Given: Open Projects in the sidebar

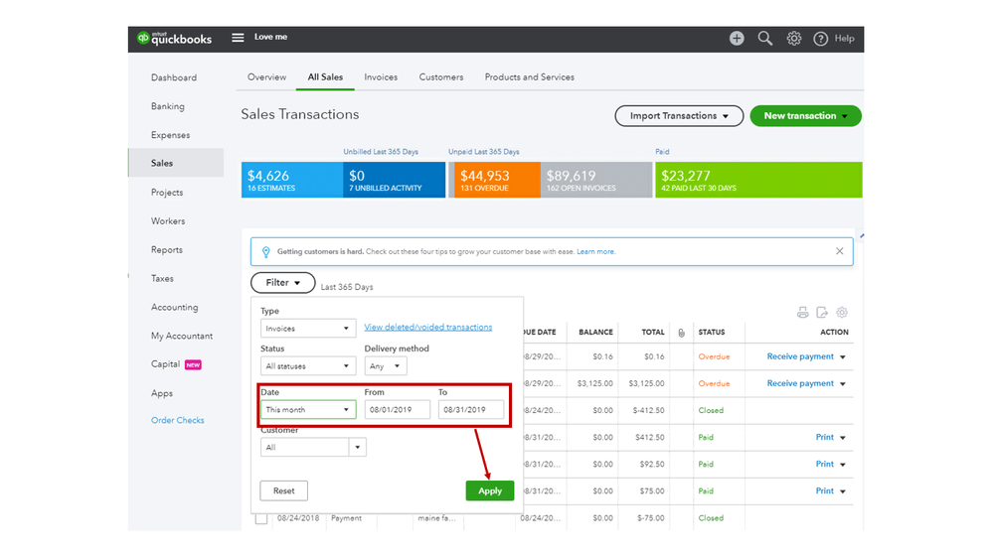Looking at the screenshot, I should 167,193.
